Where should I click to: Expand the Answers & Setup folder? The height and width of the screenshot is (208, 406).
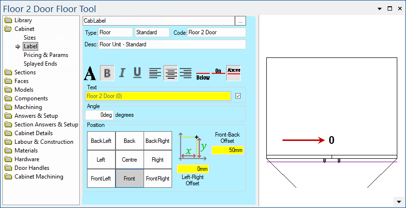[31, 116]
